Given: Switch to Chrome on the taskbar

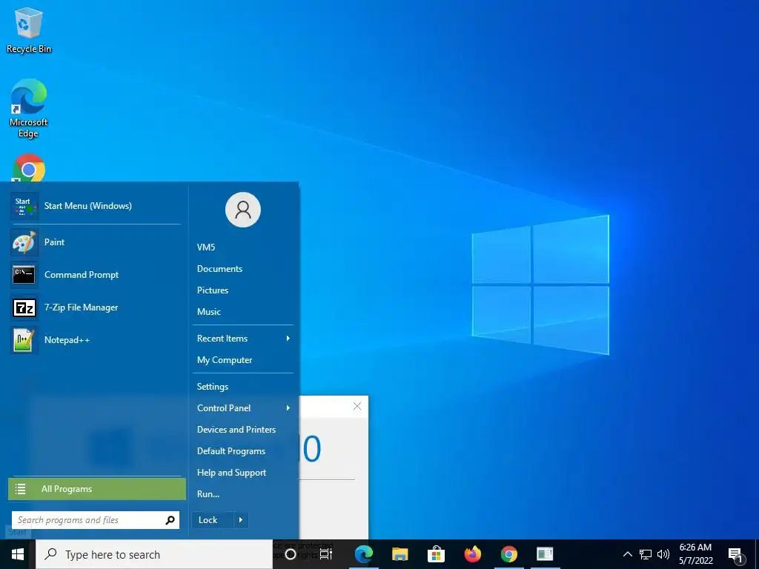Looking at the screenshot, I should click(x=508, y=554).
